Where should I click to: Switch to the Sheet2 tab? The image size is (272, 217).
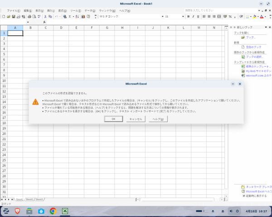coord(29,199)
